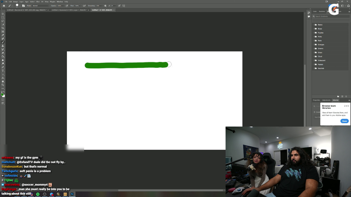Select the Hand tool

tap(3, 82)
